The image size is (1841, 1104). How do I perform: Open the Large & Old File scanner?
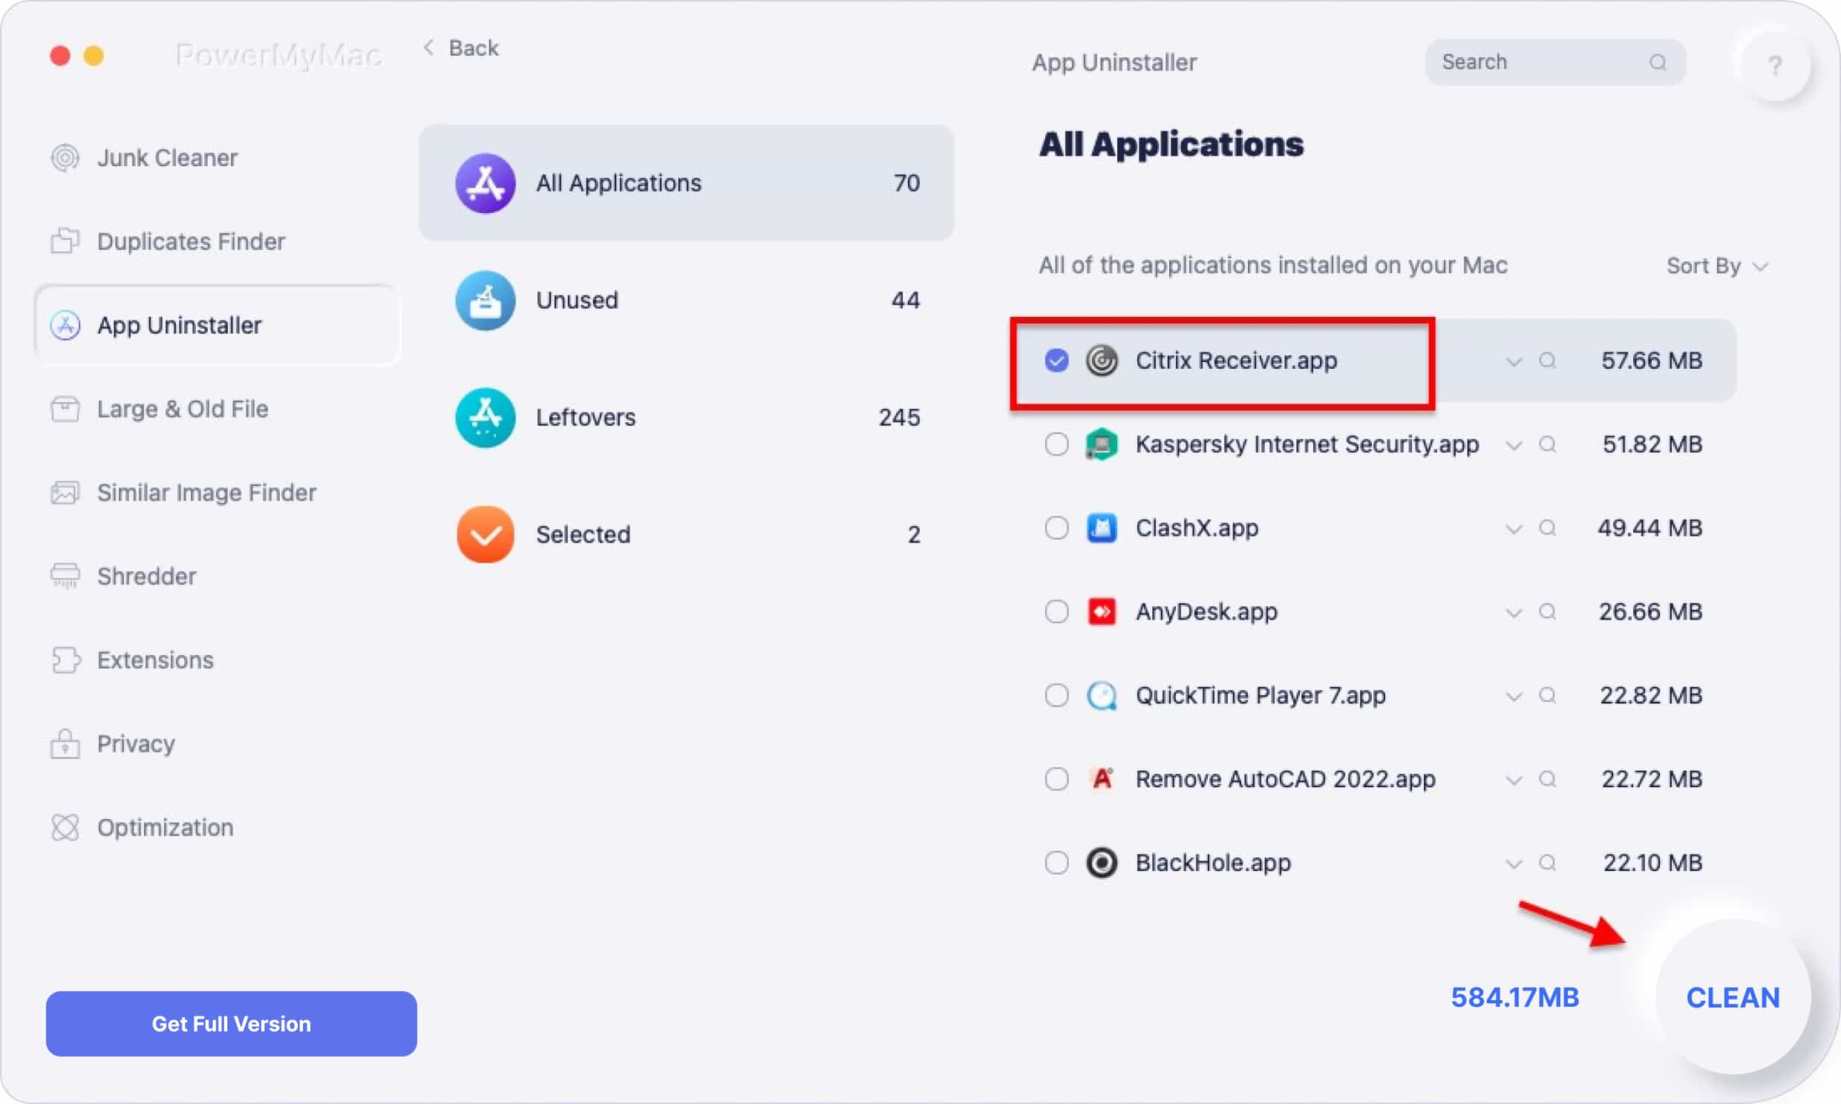[183, 409]
